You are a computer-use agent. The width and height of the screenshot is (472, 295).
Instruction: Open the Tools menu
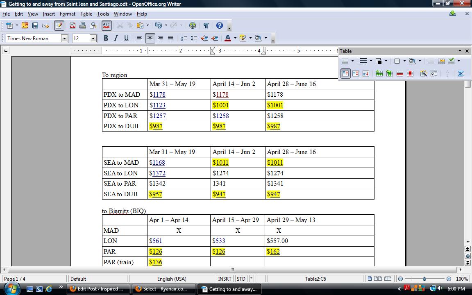click(x=103, y=14)
